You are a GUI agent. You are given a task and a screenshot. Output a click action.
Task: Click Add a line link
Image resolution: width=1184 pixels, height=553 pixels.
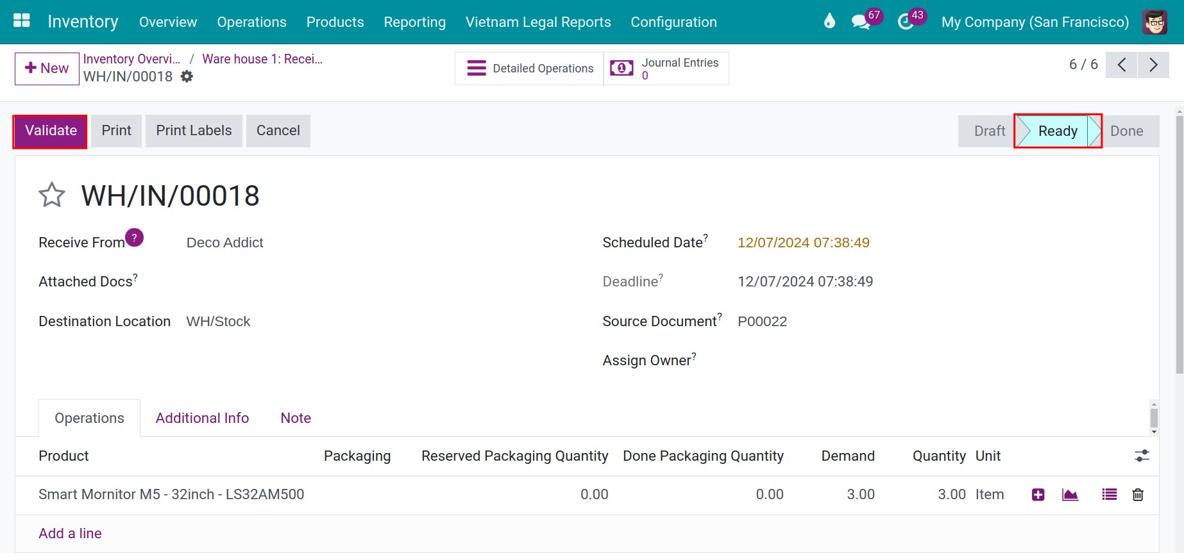click(x=70, y=533)
